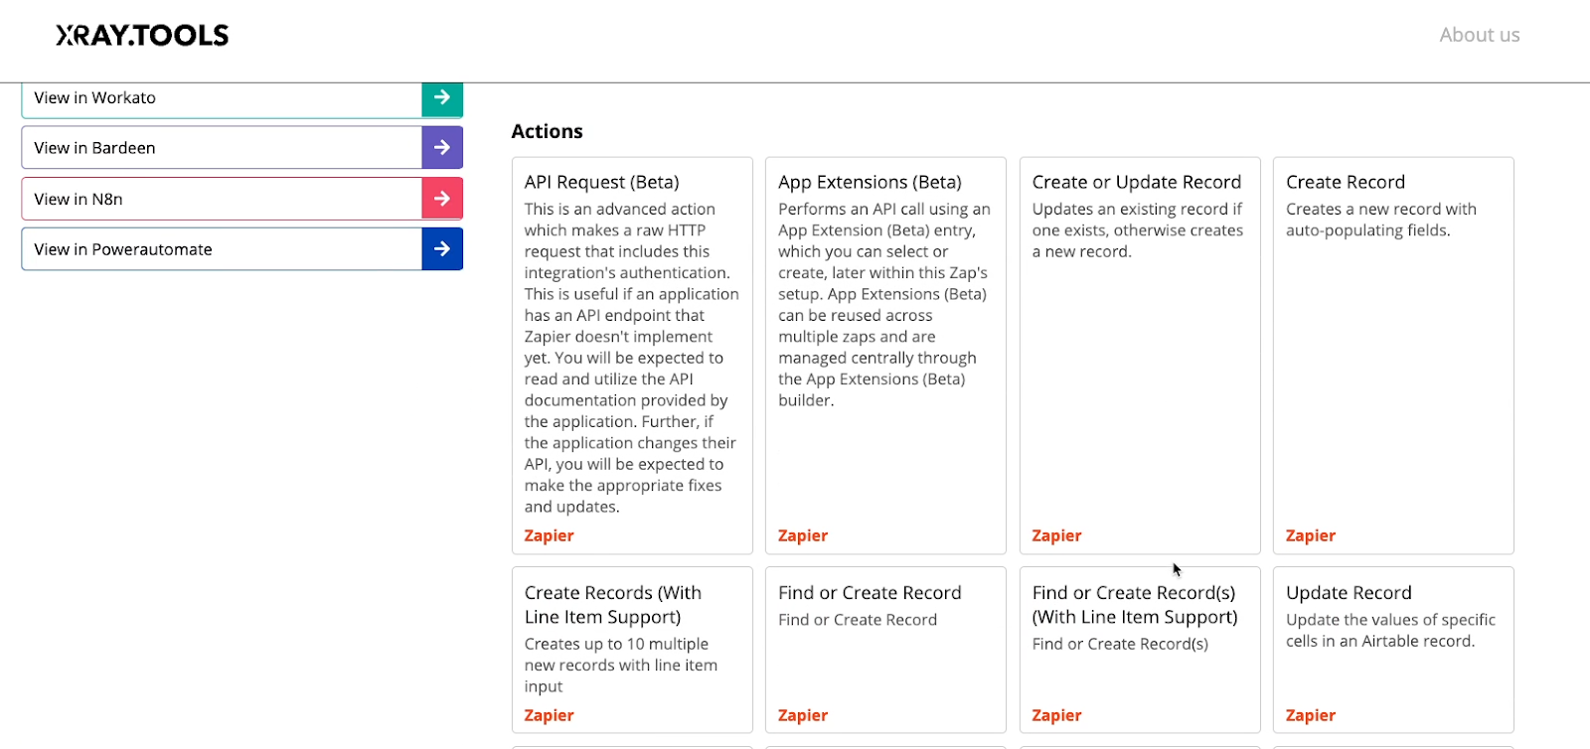This screenshot has width=1590, height=749.
Task: Click the blue arrow next to View in Powerautomate
Action: tap(442, 249)
